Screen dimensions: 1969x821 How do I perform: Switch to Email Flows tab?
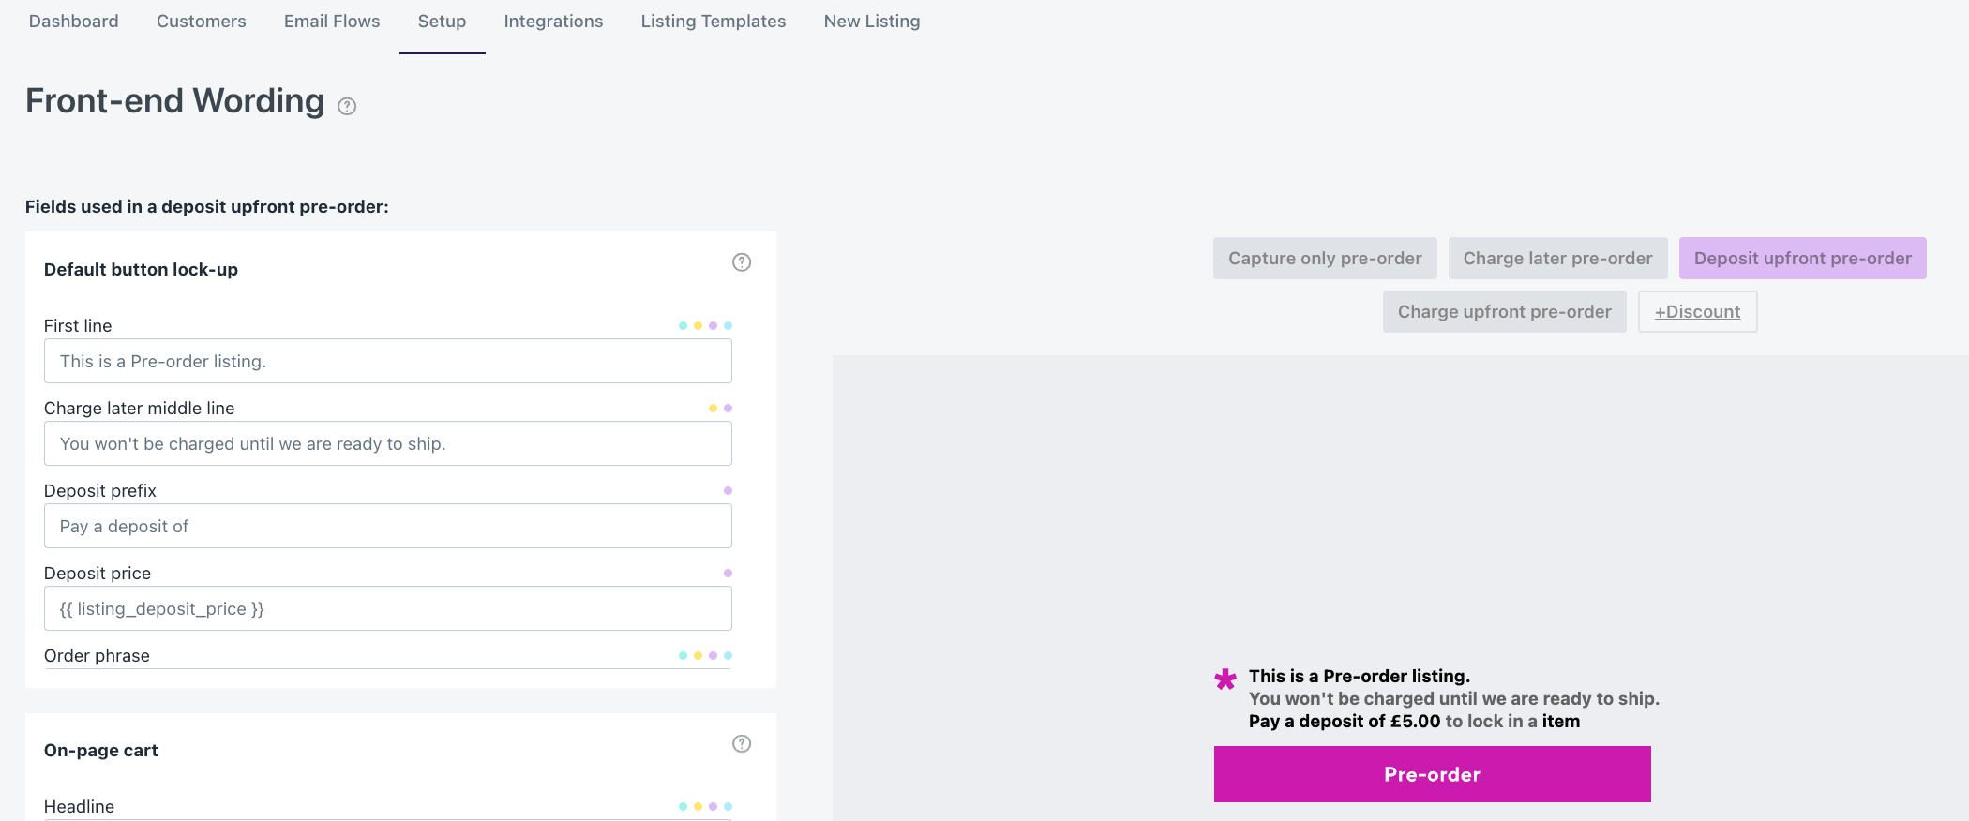click(332, 22)
